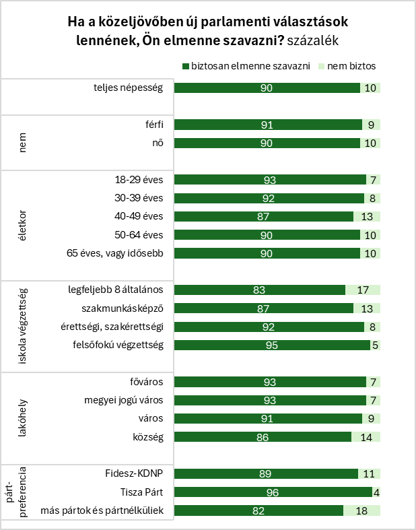Click the dark green bar for '18-29 éves'

pos(271,180)
